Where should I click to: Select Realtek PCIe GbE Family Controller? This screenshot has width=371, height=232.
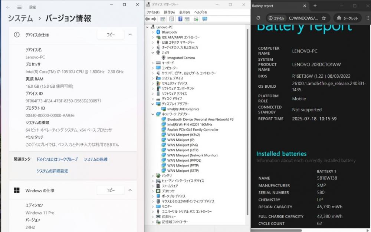(x=193, y=130)
